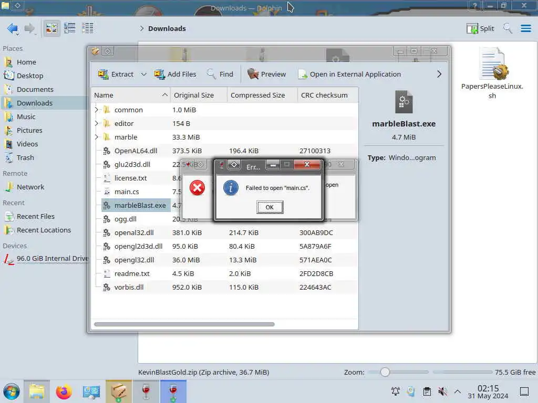538x403 pixels.
Task: Switch Dolphin to icons view mode
Action: [x=52, y=28]
